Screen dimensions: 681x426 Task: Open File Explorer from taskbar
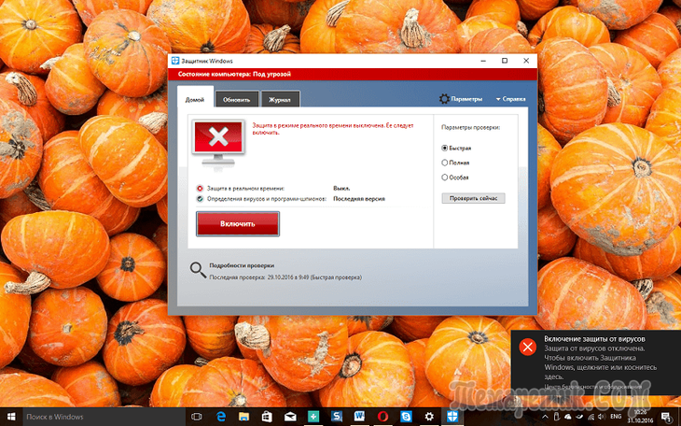[x=243, y=417]
